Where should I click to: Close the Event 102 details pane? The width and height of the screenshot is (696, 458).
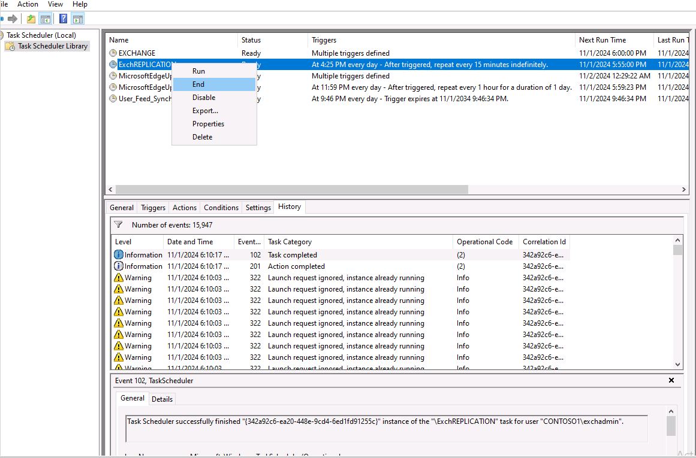(671, 380)
